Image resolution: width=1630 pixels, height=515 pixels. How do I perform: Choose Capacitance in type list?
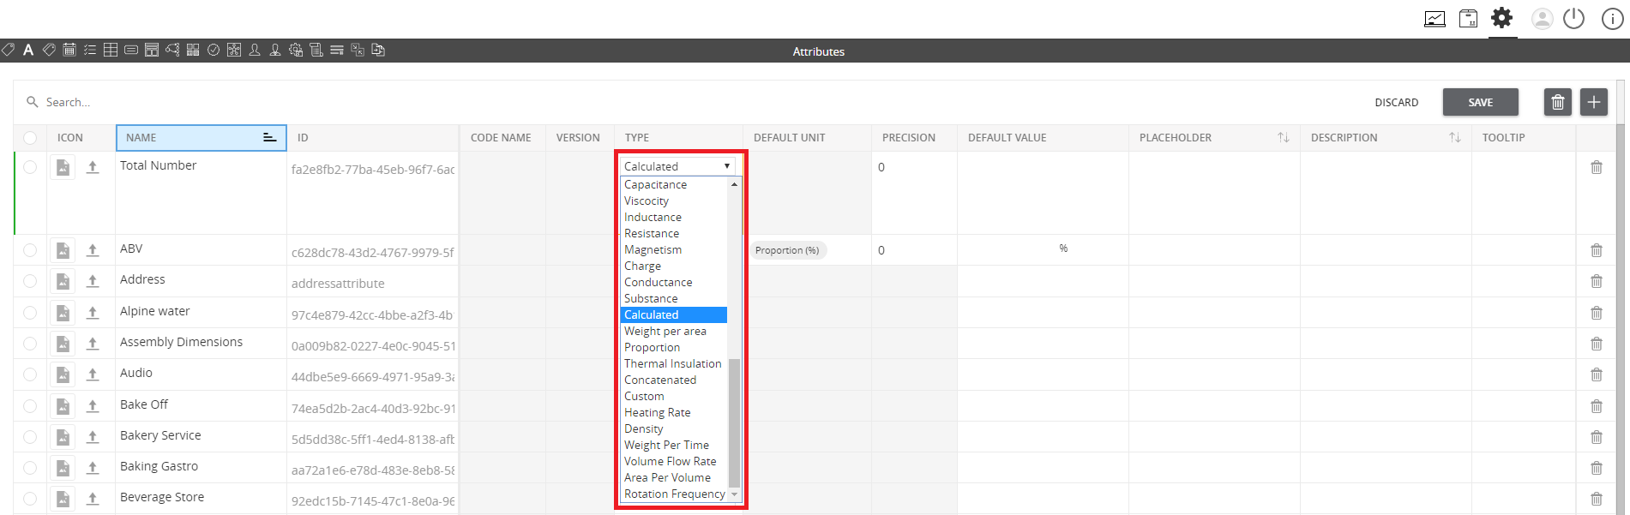tap(674, 184)
